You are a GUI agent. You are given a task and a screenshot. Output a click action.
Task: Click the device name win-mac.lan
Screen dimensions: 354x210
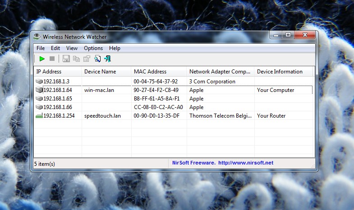(x=99, y=90)
